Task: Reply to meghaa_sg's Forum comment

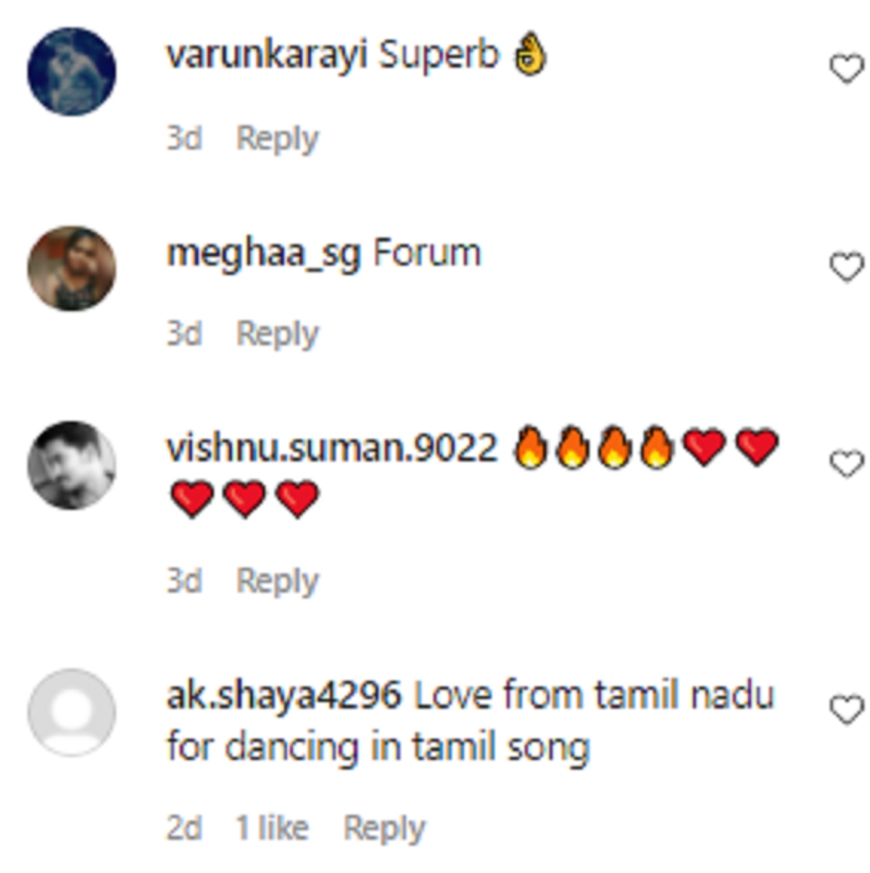Action: click(278, 334)
